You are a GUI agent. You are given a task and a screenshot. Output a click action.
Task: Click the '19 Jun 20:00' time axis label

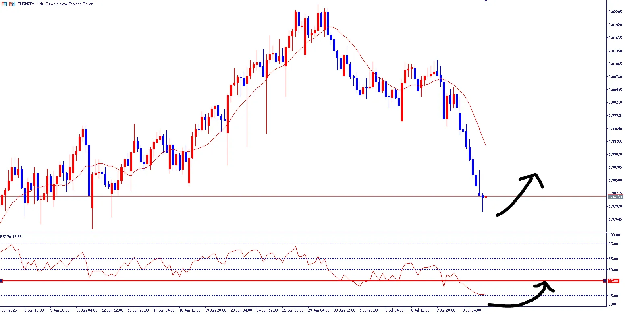click(x=216, y=310)
